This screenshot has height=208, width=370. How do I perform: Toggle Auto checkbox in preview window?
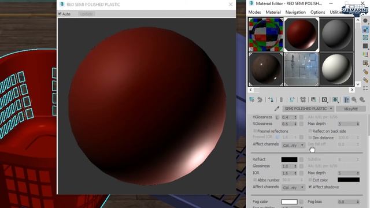(60, 14)
